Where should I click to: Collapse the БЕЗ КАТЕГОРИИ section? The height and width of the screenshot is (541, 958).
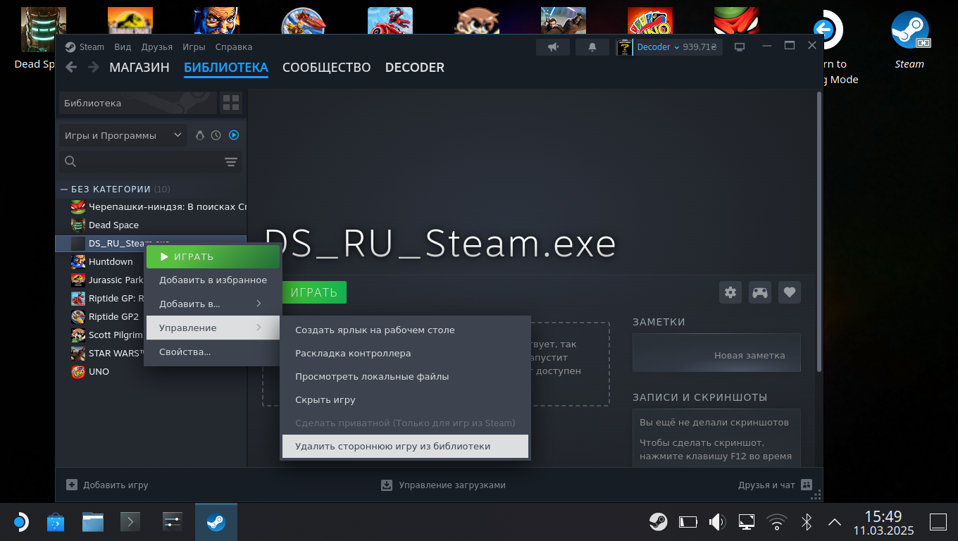(64, 189)
